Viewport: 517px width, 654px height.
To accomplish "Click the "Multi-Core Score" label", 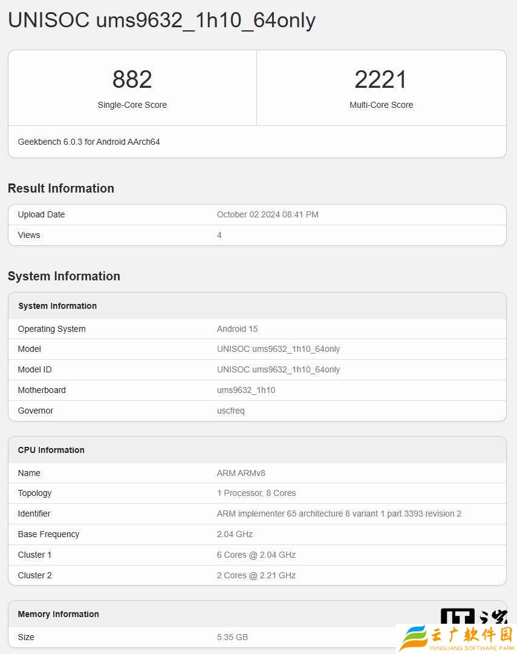I will (381, 105).
